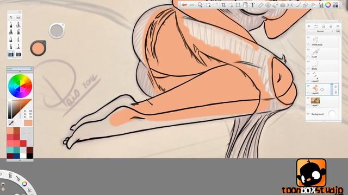The image size is (348, 195).
Task: Click the layer opacity value field
Action: tap(338, 31)
